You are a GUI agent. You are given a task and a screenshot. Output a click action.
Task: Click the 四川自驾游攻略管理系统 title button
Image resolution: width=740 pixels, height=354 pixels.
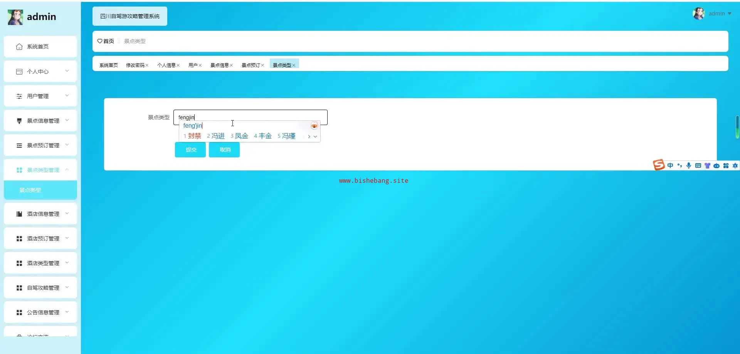click(130, 16)
